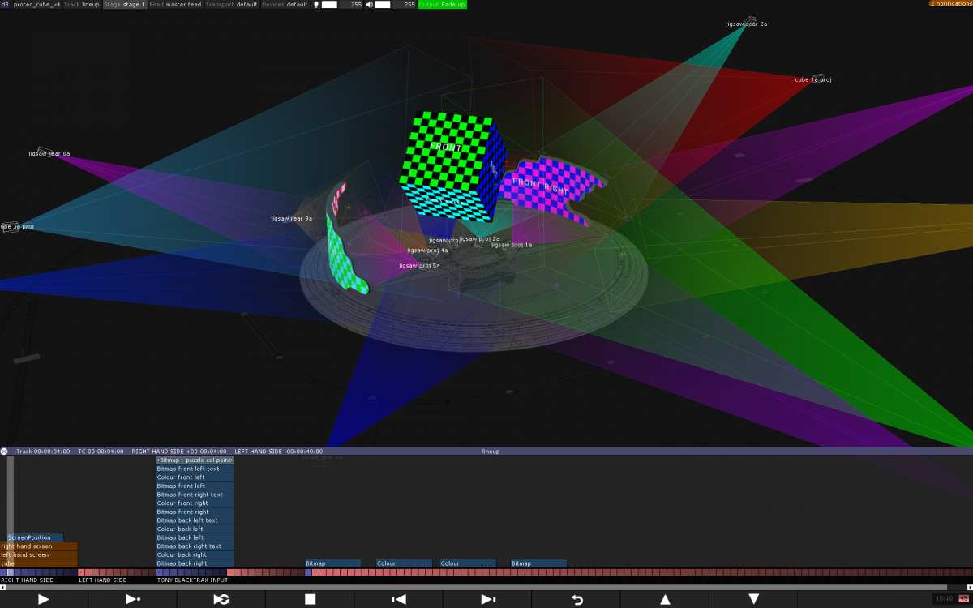Select the Bitmap - puzzle cal point layer

[195, 460]
